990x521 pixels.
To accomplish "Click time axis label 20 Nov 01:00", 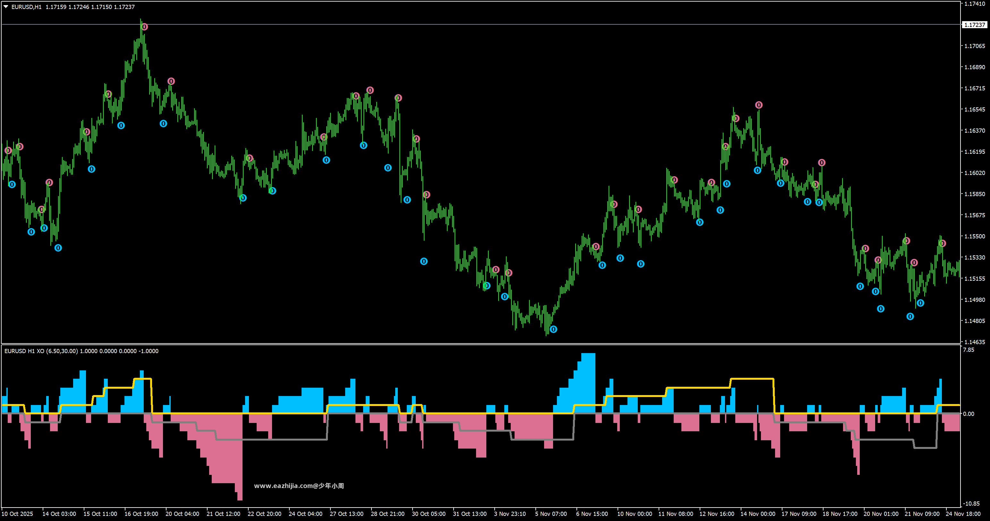I will (x=881, y=514).
